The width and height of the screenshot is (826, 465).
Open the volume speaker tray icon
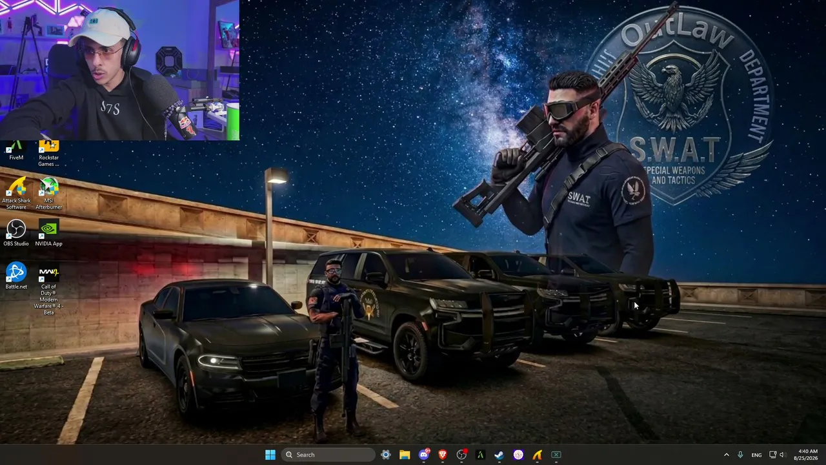pos(782,455)
